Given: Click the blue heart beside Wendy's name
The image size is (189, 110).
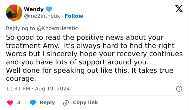Looking at the screenshot, I should point(49,9).
